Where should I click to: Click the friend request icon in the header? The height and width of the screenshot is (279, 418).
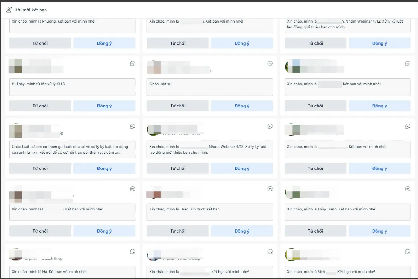(x=9, y=10)
